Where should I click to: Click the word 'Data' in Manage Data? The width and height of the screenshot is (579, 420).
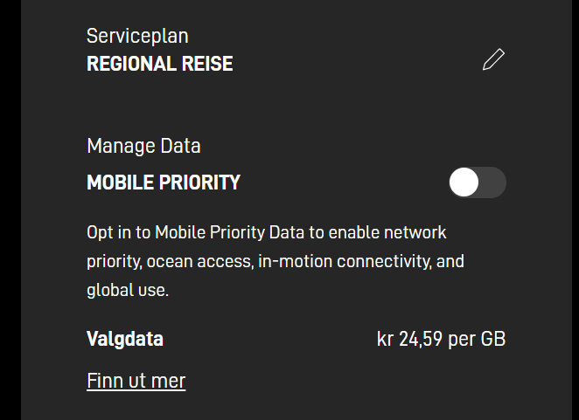tap(180, 146)
